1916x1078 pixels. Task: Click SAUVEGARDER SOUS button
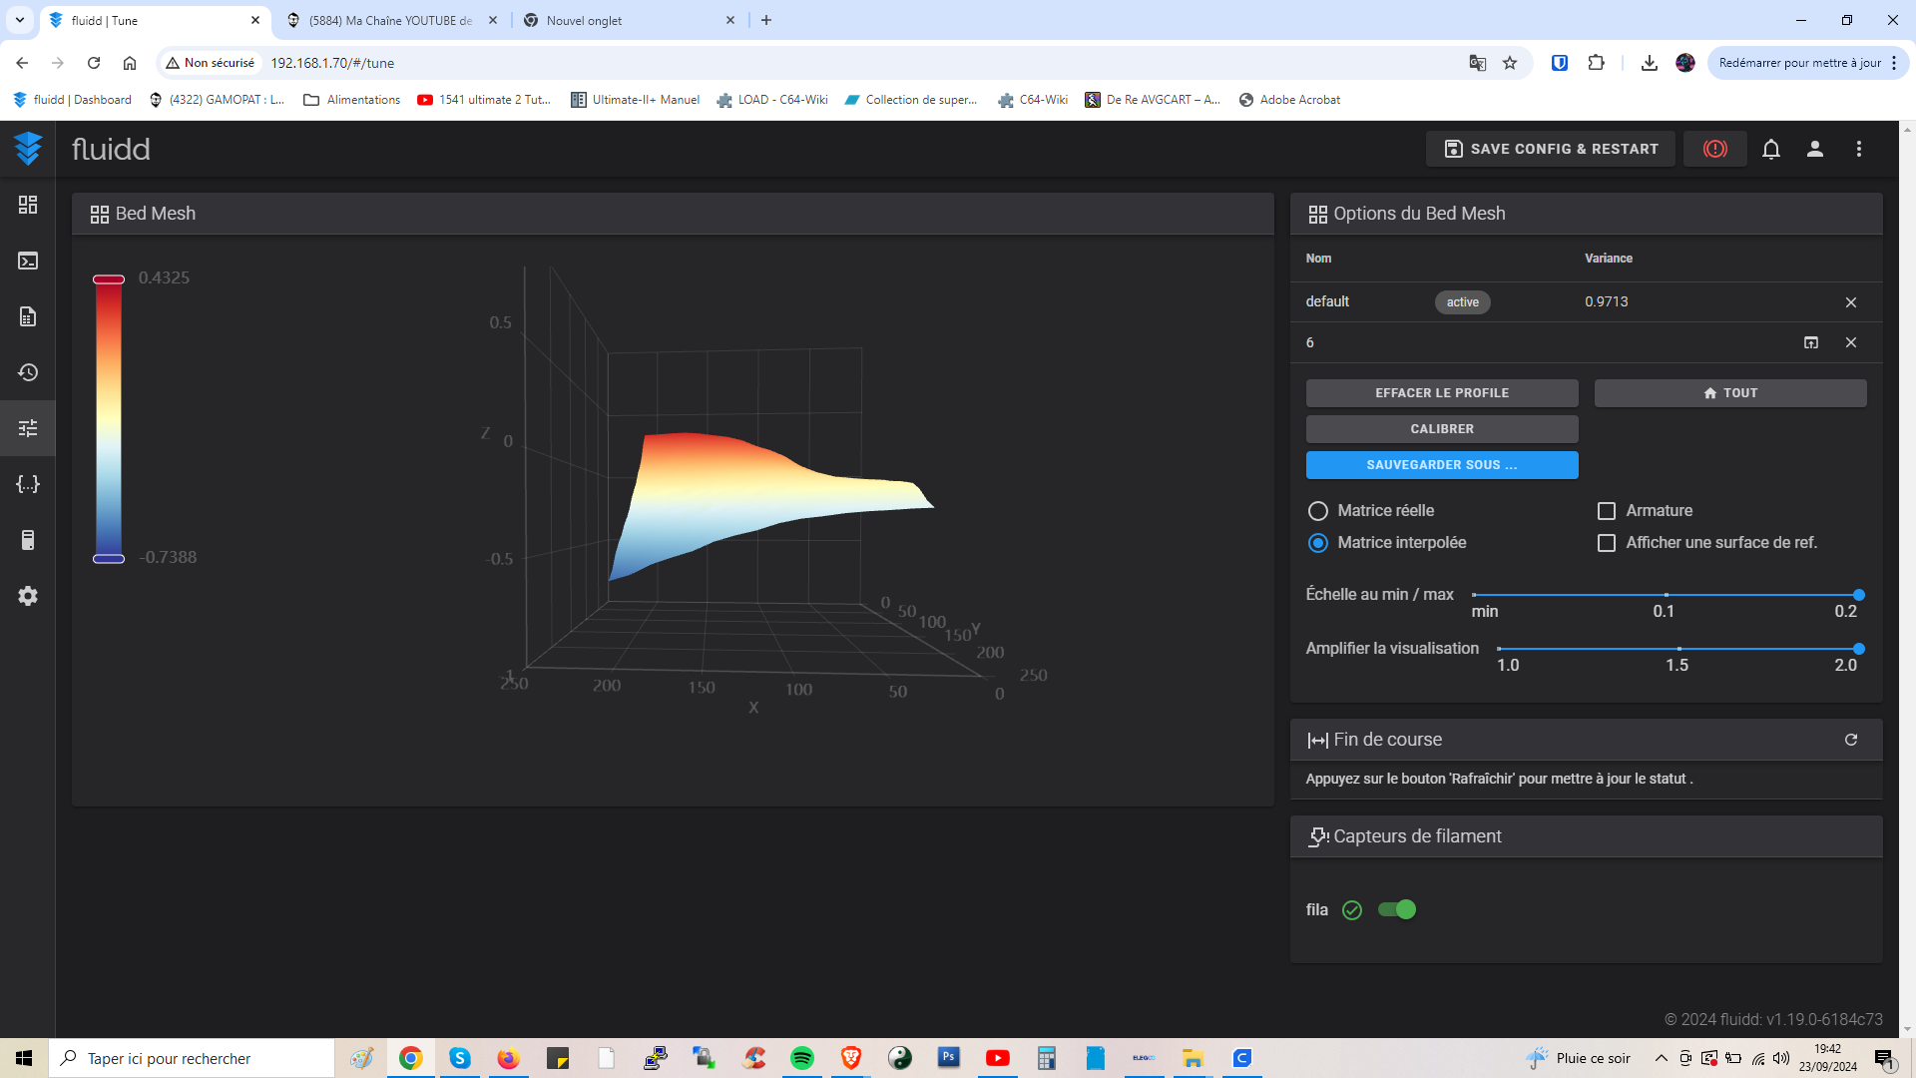tap(1441, 465)
